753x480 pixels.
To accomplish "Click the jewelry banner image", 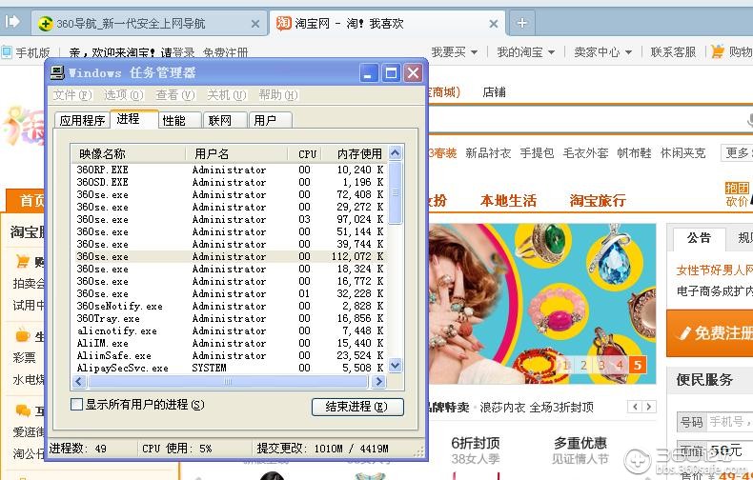I will coord(541,304).
